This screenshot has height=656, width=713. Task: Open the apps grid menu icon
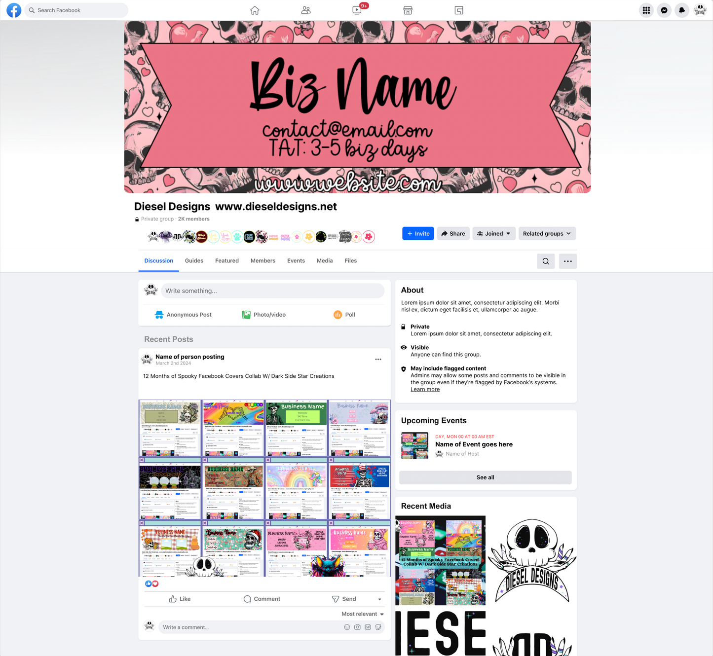646,10
